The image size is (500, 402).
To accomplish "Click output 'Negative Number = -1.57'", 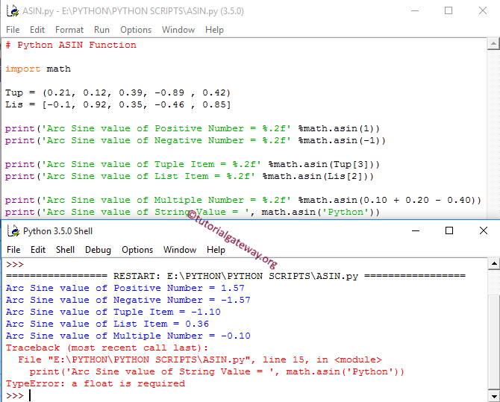I will point(128,300).
